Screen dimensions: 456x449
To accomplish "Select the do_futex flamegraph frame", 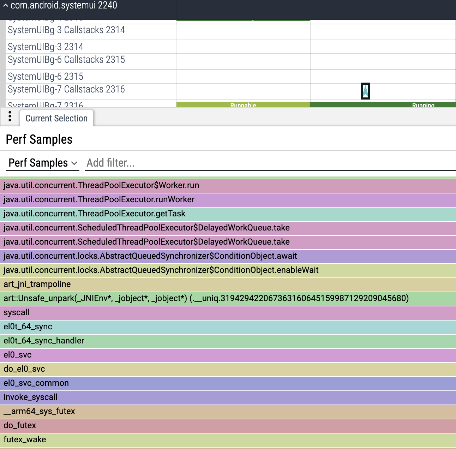I will [x=228, y=426].
